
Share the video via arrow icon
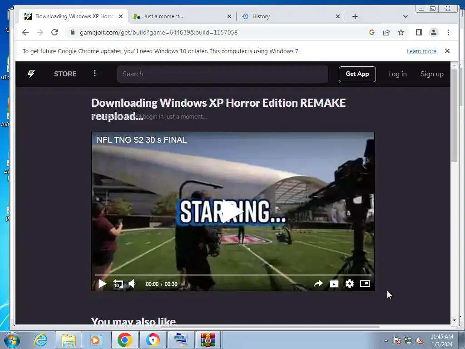(318, 284)
